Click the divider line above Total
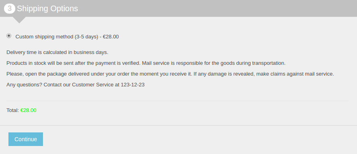357x154 pixels. tap(177, 101)
